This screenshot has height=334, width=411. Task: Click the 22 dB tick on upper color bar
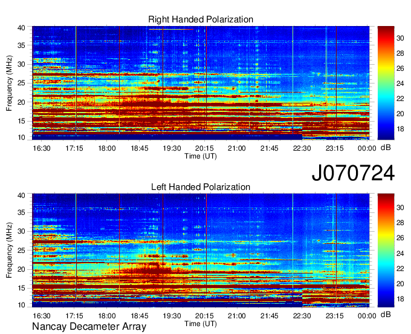tap(400, 99)
